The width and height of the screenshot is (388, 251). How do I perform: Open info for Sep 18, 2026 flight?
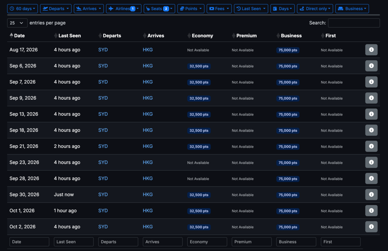pos(371,130)
